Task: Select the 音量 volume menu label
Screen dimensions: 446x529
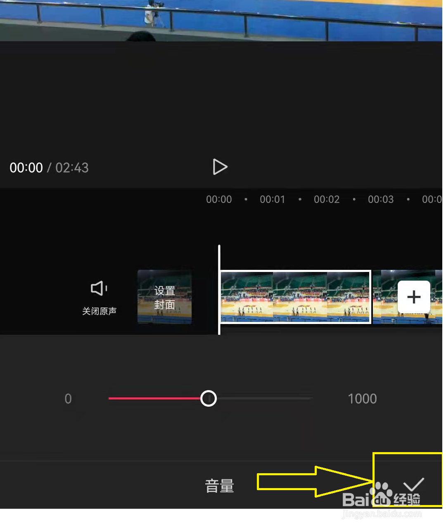Action: tap(219, 486)
